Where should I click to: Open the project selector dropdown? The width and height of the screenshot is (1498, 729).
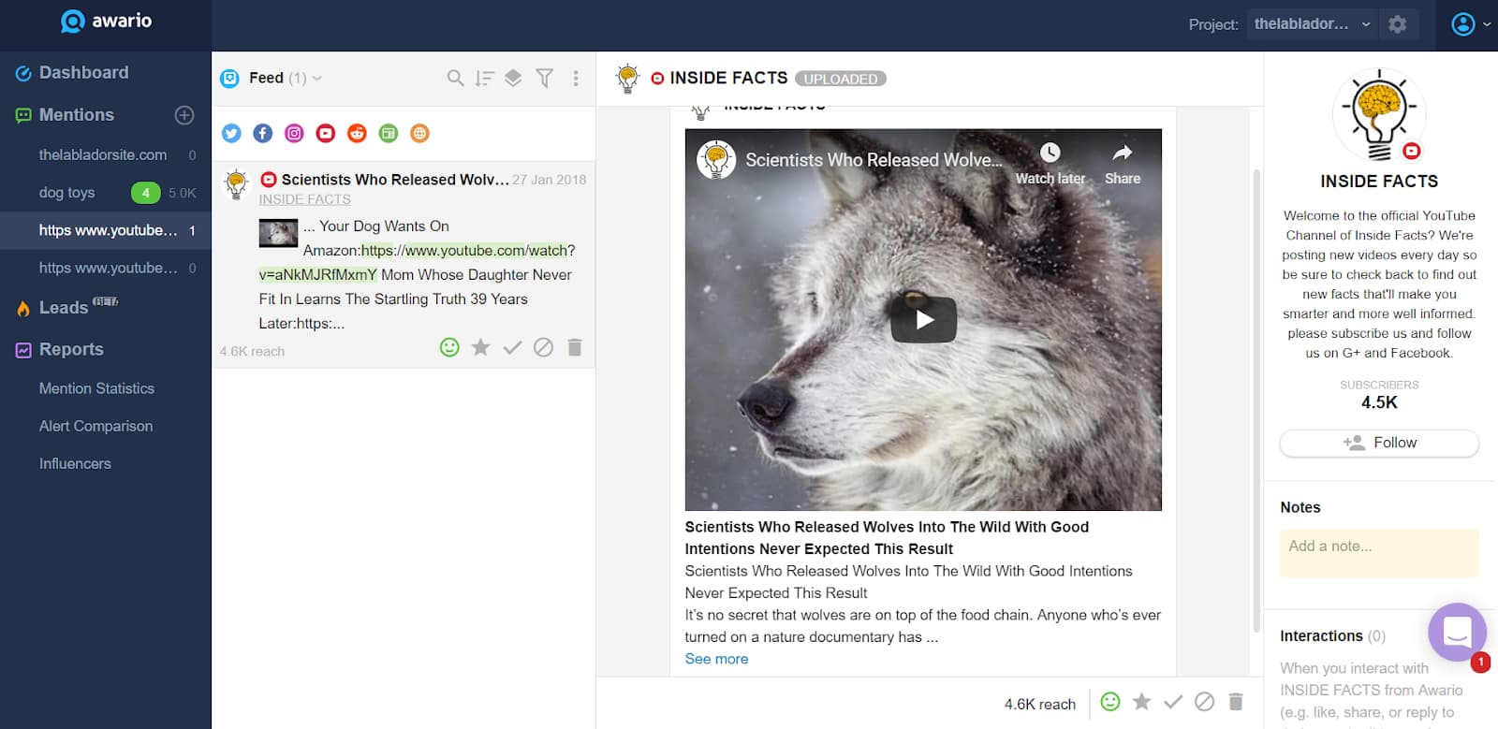pyautogui.click(x=1312, y=24)
